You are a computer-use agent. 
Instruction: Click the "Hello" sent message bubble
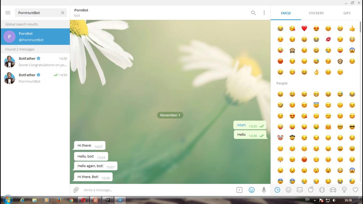(x=250, y=135)
